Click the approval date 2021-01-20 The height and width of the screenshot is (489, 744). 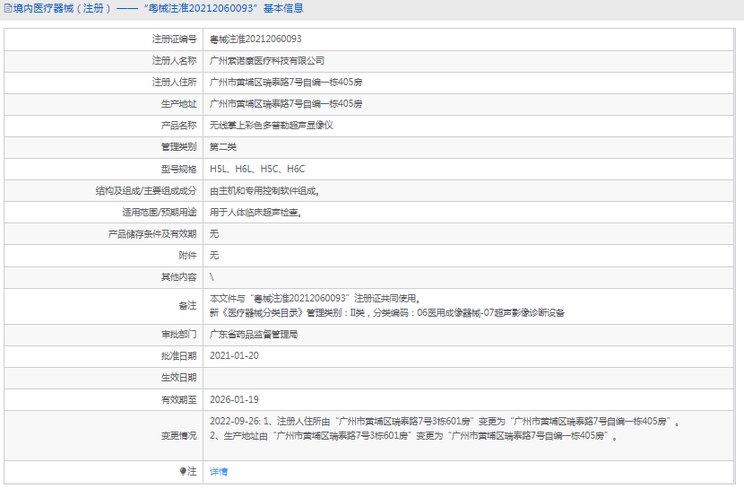(234, 355)
